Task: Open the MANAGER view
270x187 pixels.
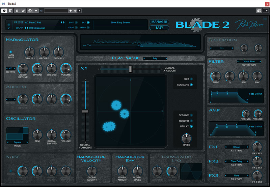Action: tap(159, 22)
